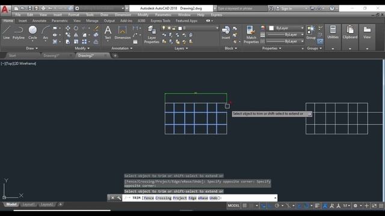The height and width of the screenshot is (216, 385).
Task: Click the Explode tool icon
Action: (96, 35)
